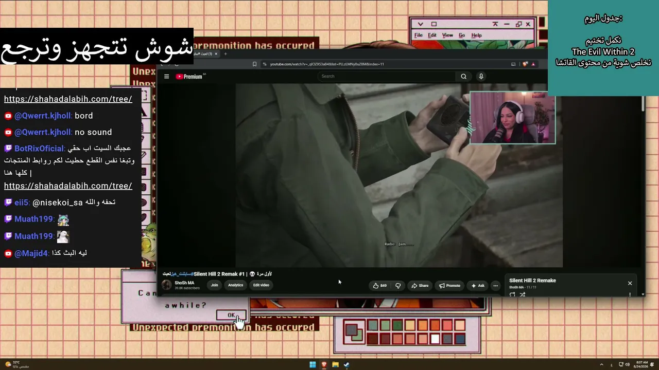Click the streamer webcam overlay
Image resolution: width=659 pixels, height=370 pixels.
point(512,118)
